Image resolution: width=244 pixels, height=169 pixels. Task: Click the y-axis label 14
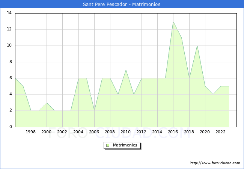click(x=9, y=13)
